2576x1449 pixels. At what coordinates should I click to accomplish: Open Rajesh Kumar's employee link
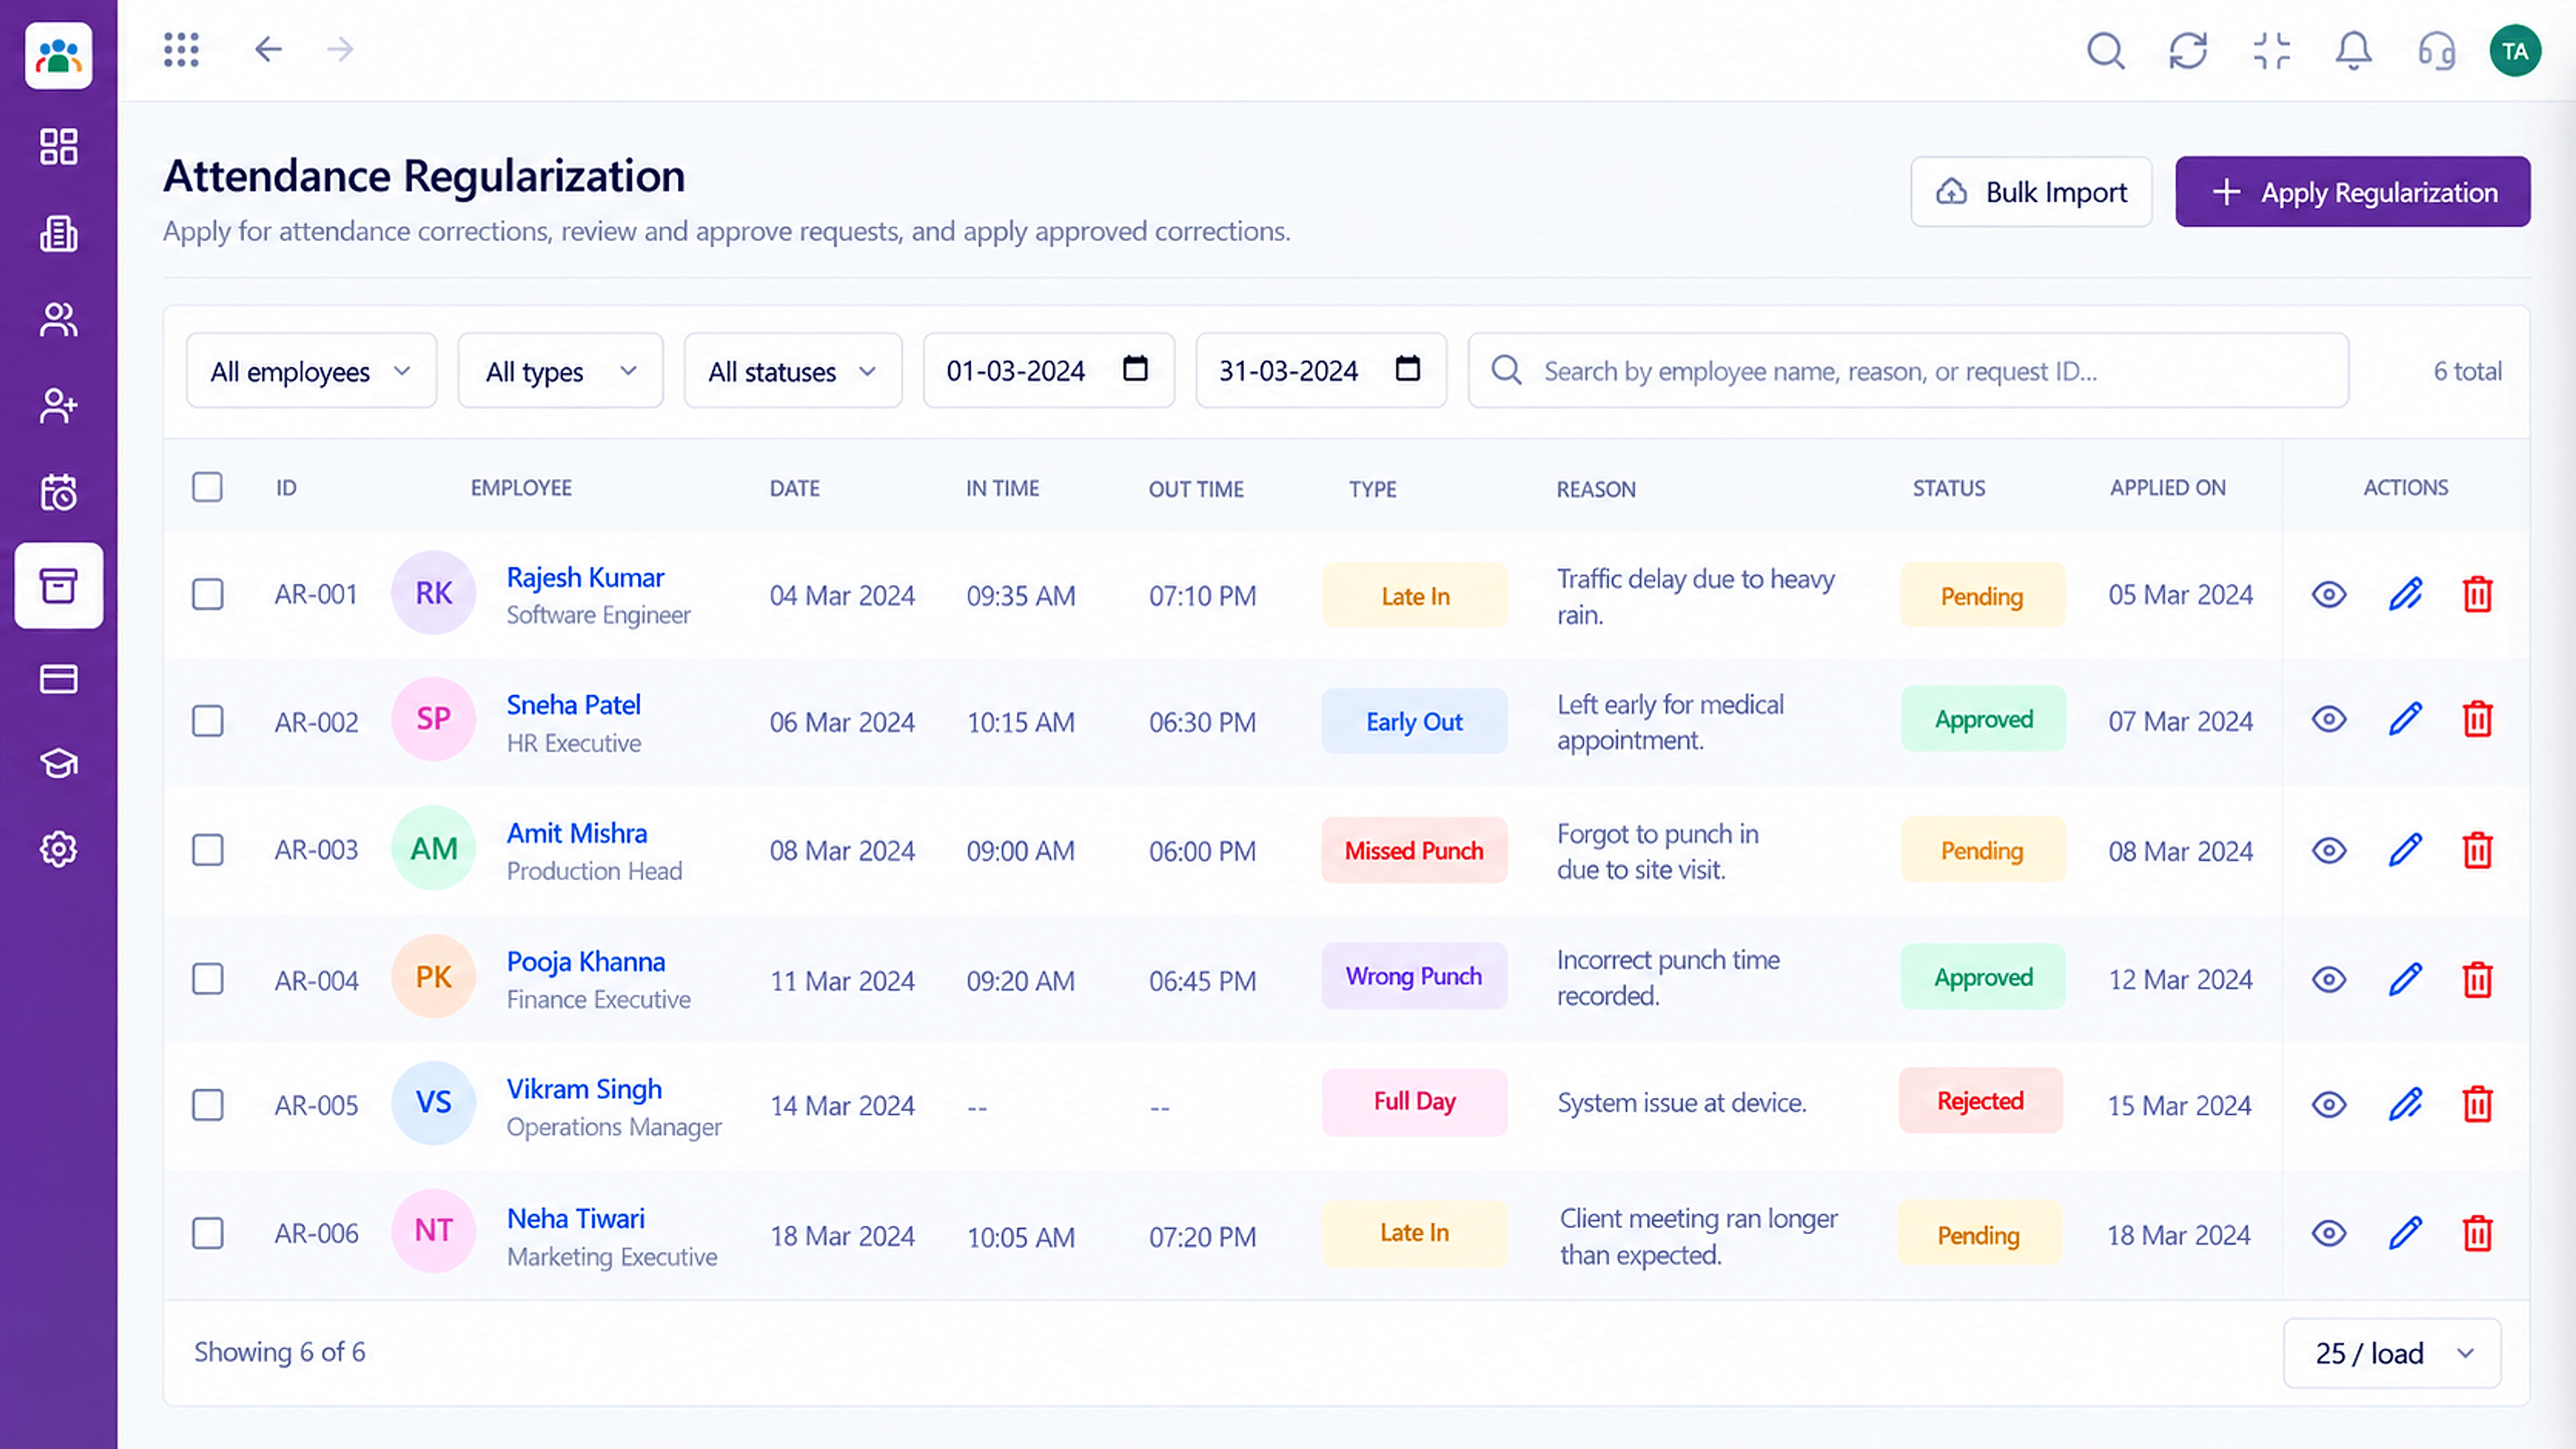pyautogui.click(x=585, y=577)
